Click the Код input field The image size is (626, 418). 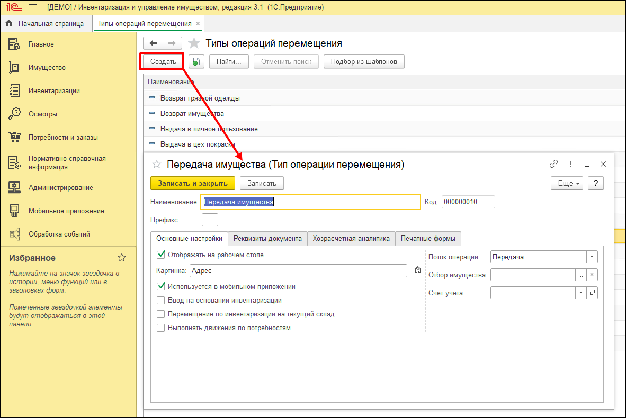pos(468,202)
